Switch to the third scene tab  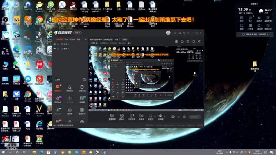click(x=72, y=39)
